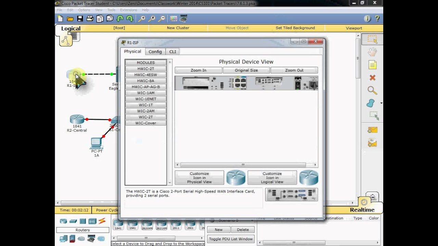Choose the Draw Polygon shape tool
Screen dimensions: 438x246
point(371,103)
